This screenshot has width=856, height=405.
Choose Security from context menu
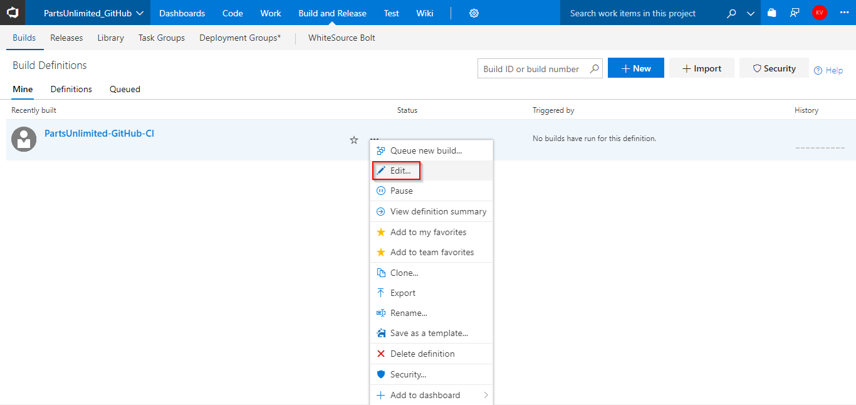click(x=432, y=374)
